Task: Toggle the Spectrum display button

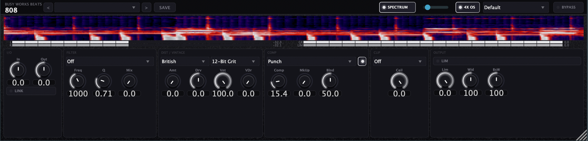Action: coord(397,7)
